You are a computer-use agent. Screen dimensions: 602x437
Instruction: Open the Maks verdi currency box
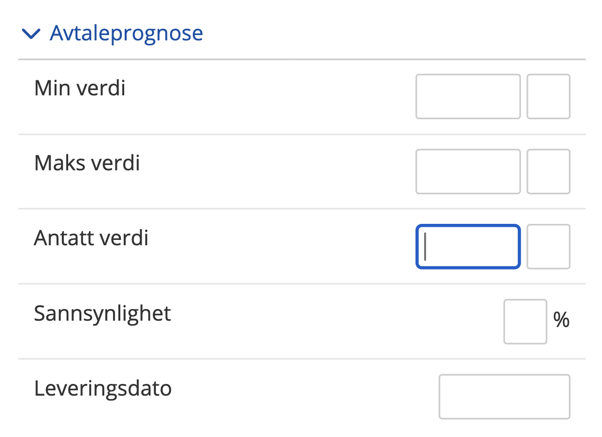[548, 171]
